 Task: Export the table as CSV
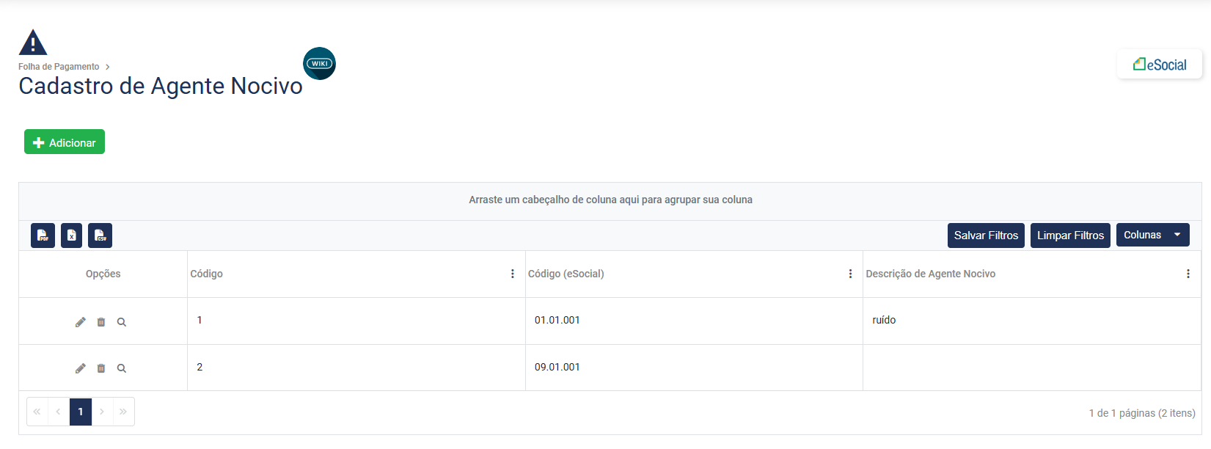(100, 236)
